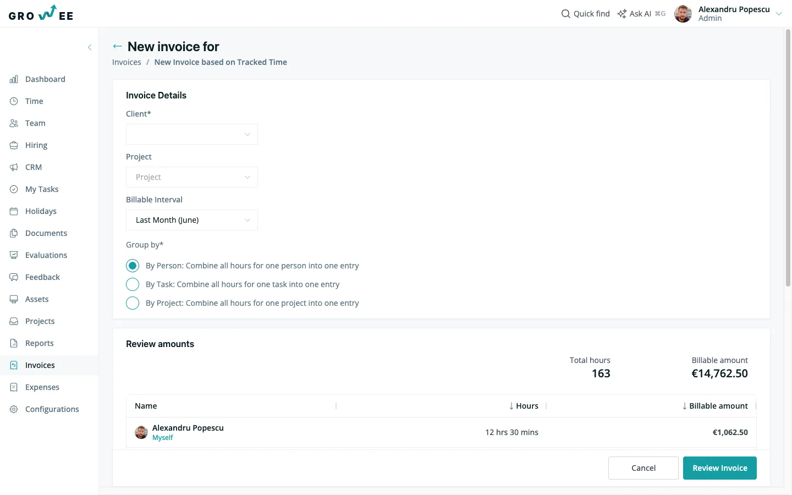Go to the Team page
The width and height of the screenshot is (792, 495).
point(35,123)
